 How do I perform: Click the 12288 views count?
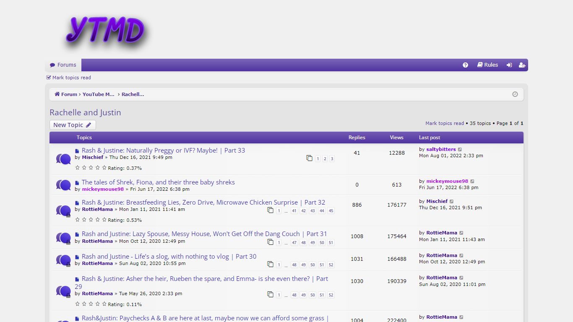coord(397,153)
